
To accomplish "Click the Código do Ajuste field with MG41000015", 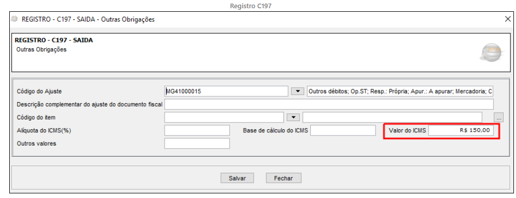I will tap(226, 91).
